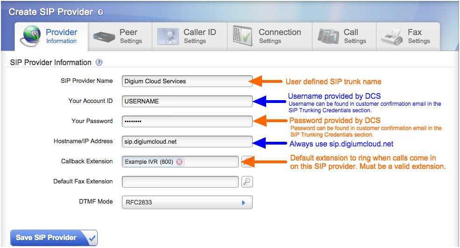This screenshot has height=248, width=460.
Task: Switch to the Connection Settings tab
Action: coord(269,36)
